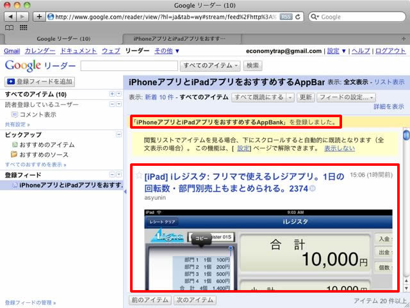Image resolution: width=410 pixels, height=308 pixels.
Task: Click scrollbar up arrow in article pane
Action: coord(406,281)
